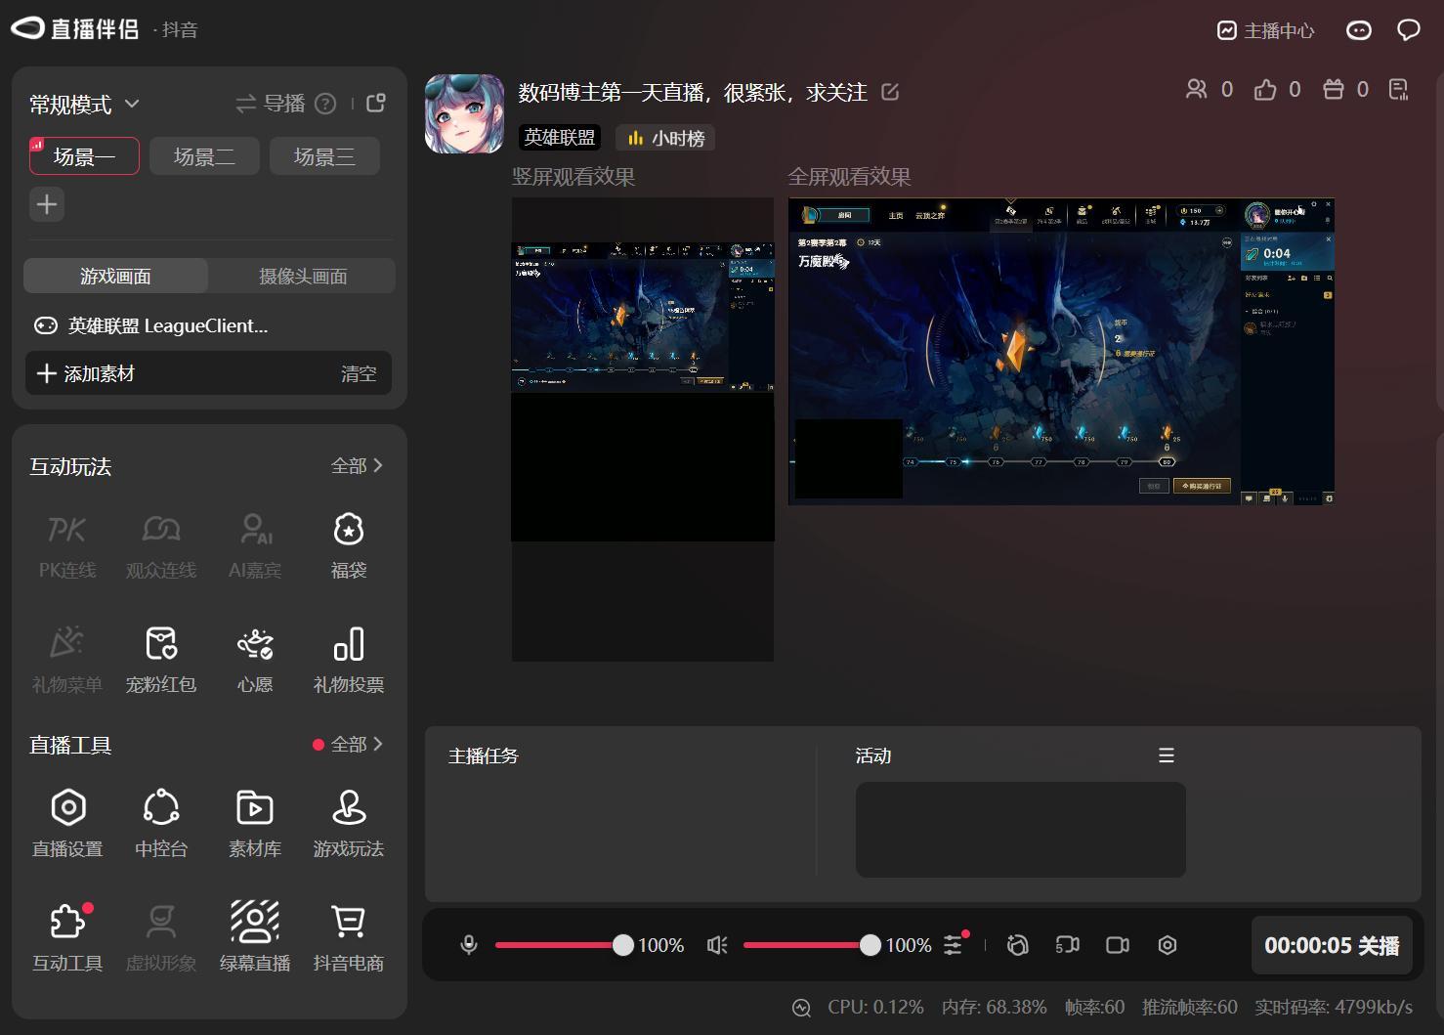Change the 英雄联盟 category tag
Image resolution: width=1444 pixels, height=1035 pixels.
click(x=560, y=138)
